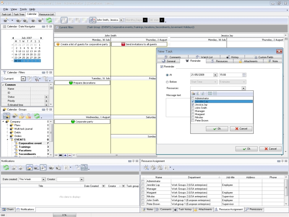Viewport: 289px width, 217px height.
Task: Click the green refresh icon in main toolbar
Action: coord(49,20)
